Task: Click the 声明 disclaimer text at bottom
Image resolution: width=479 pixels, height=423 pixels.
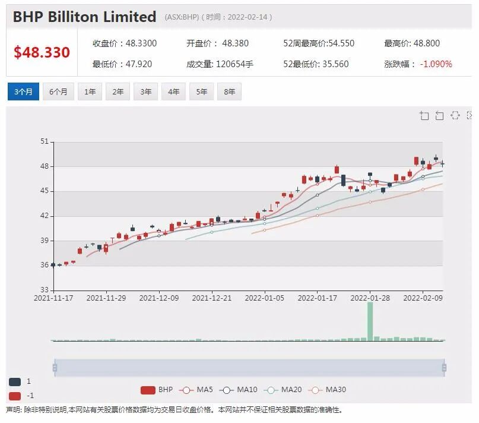Action: point(174,410)
